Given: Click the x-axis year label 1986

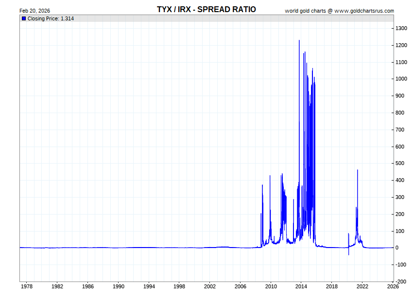Looking at the screenshot, I should (88, 286).
